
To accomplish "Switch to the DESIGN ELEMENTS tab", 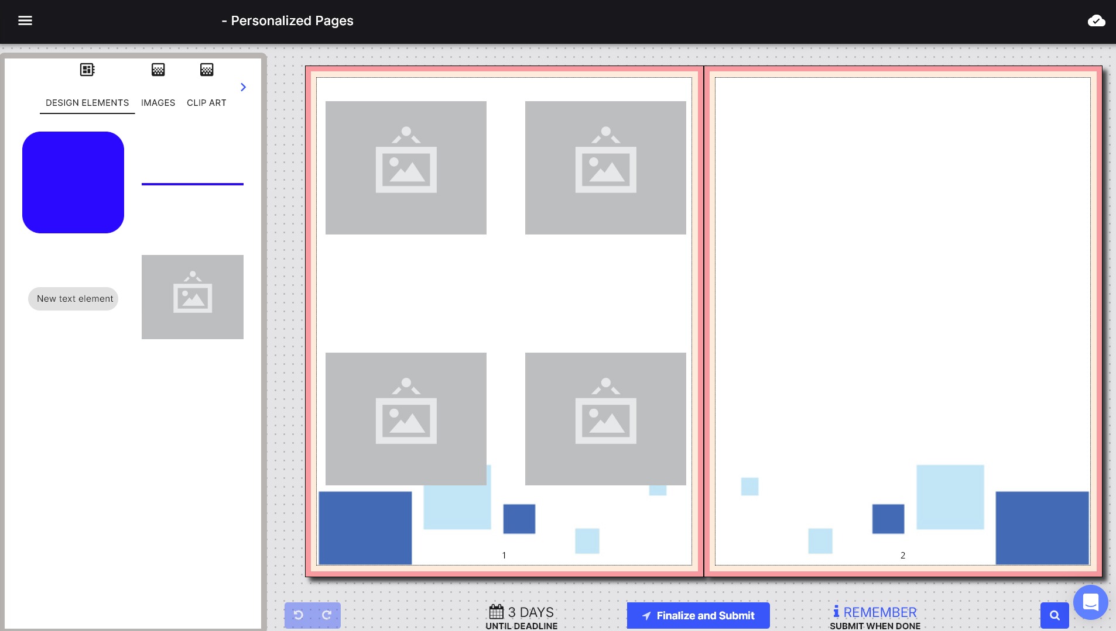I will click(87, 103).
